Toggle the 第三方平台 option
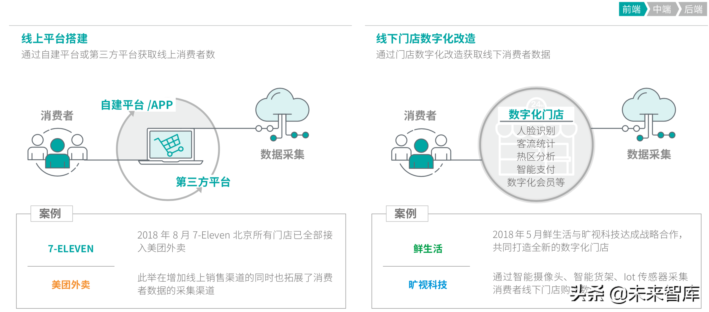709x312 pixels. 203,182
